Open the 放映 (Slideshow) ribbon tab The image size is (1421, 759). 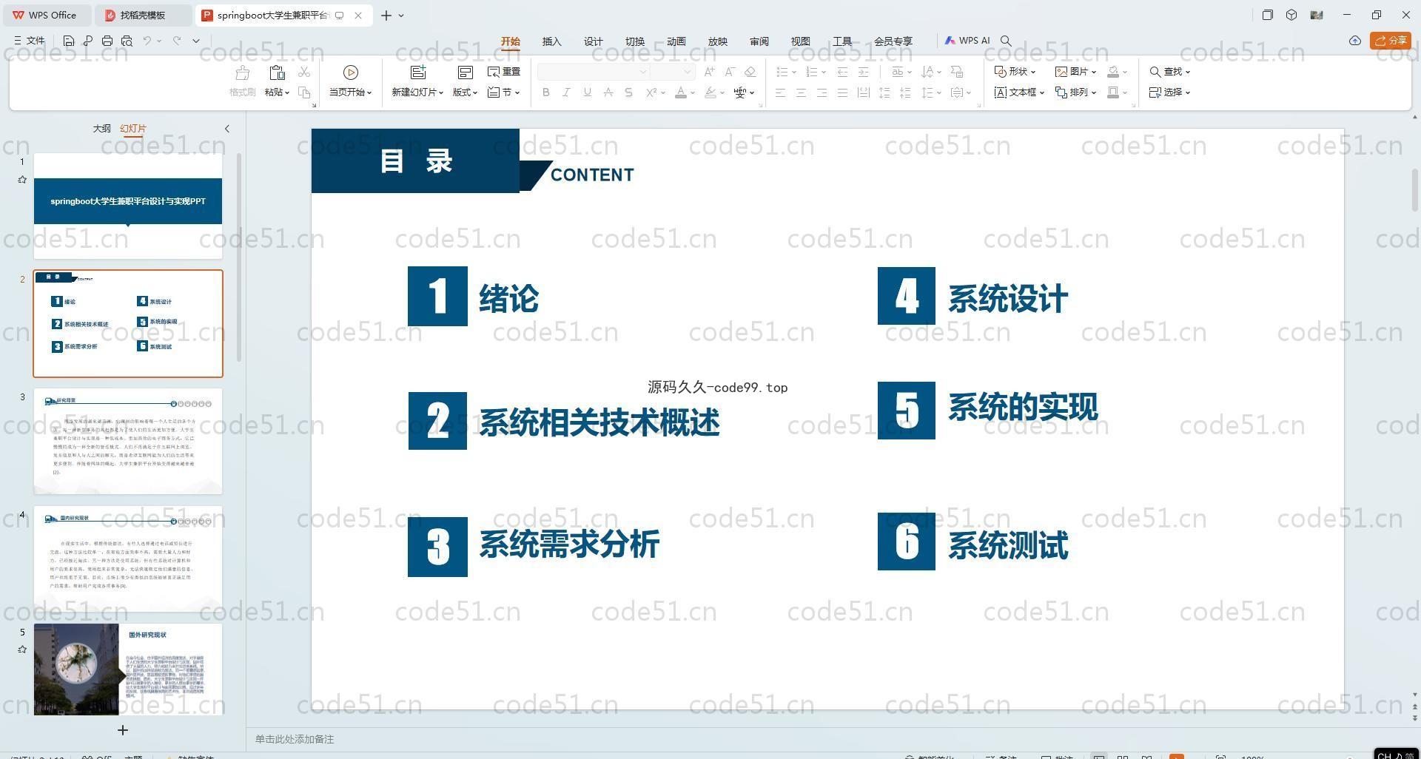(718, 41)
